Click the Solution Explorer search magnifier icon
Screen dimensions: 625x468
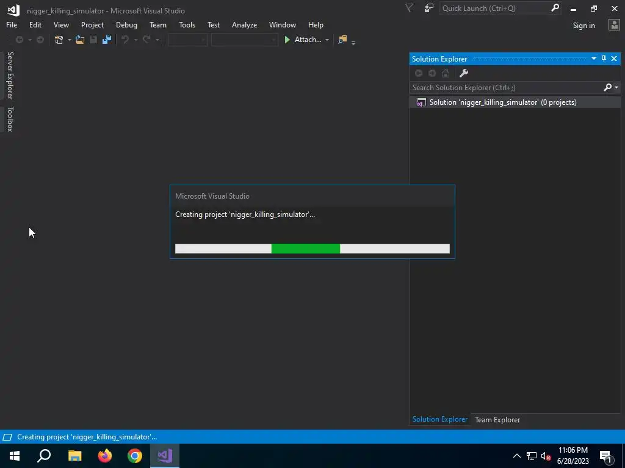[x=607, y=87]
